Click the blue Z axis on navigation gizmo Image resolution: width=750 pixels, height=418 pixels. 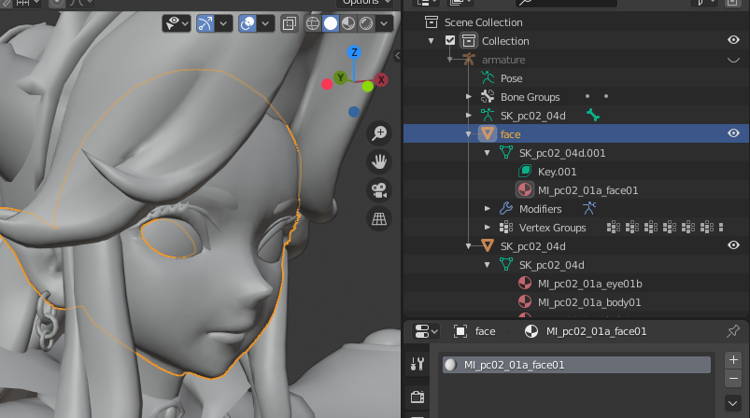tap(354, 52)
